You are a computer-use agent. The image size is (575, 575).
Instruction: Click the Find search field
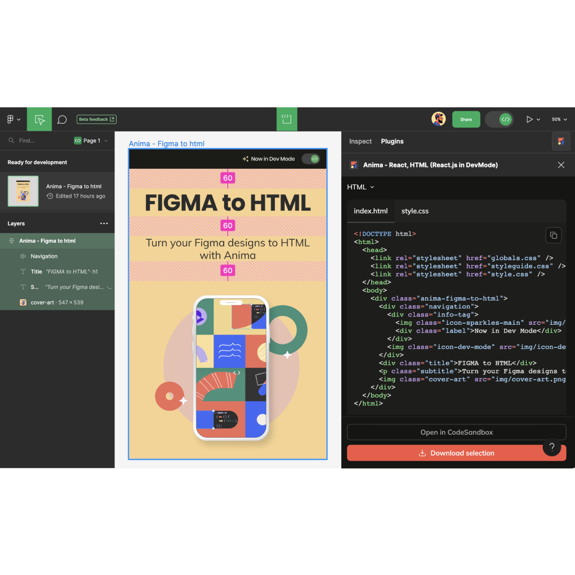tap(38, 141)
